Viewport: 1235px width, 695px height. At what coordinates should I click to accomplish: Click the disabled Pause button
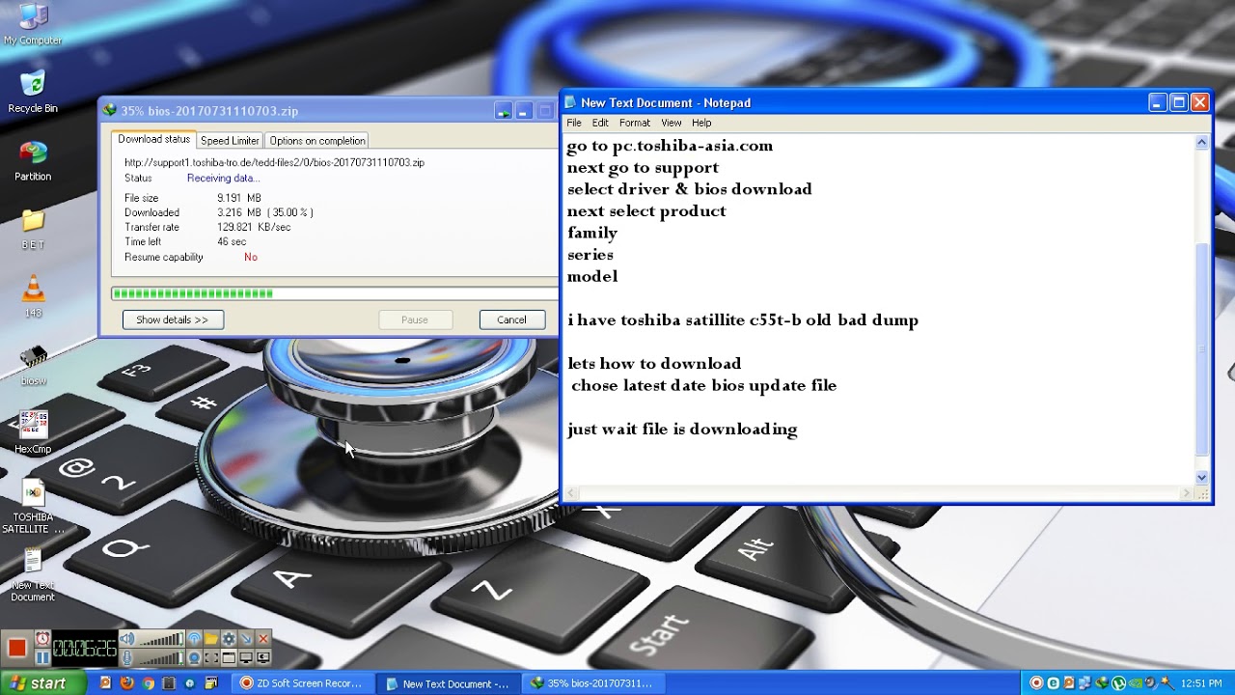pos(415,320)
